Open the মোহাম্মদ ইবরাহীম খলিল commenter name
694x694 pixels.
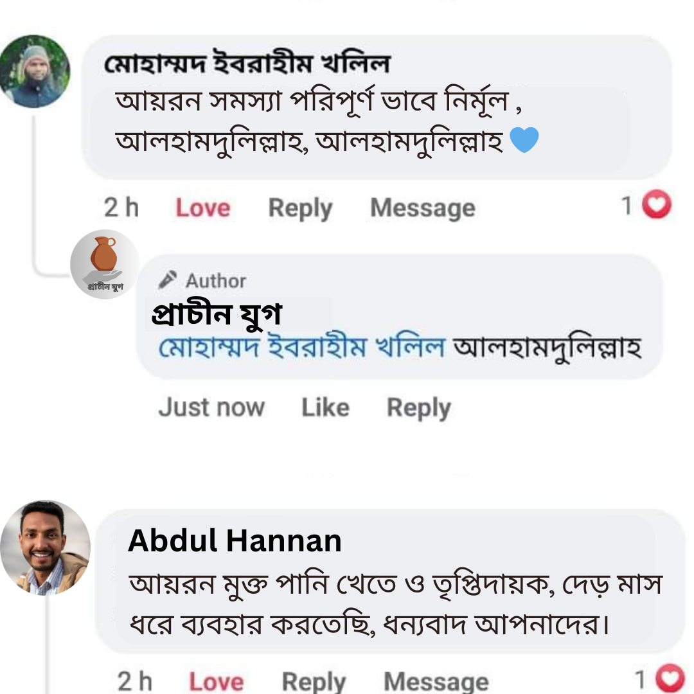[x=247, y=64]
